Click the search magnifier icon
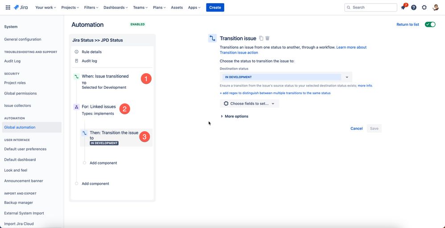 (x=349, y=8)
